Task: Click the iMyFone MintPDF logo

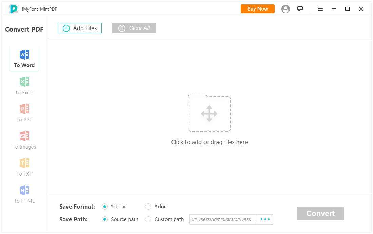Action: point(14,9)
